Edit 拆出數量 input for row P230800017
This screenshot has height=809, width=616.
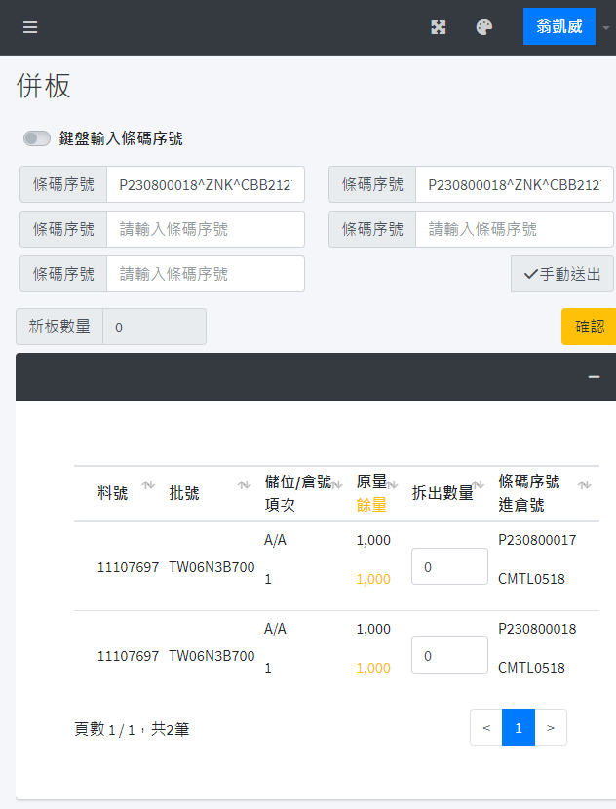click(x=449, y=566)
